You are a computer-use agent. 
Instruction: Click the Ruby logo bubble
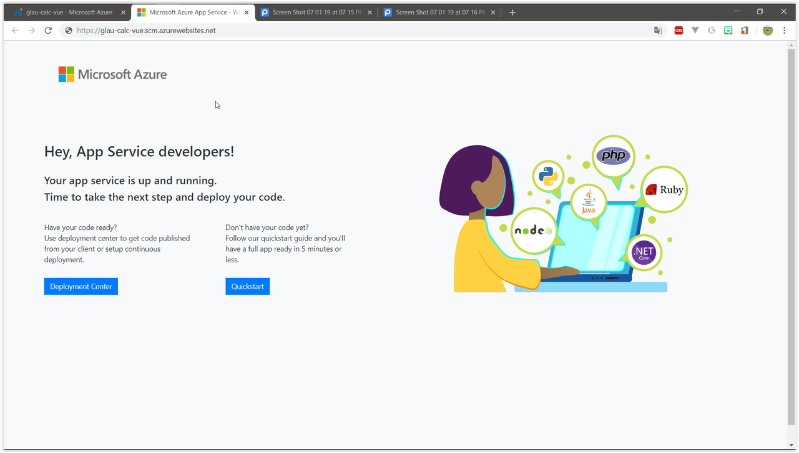pyautogui.click(x=664, y=189)
